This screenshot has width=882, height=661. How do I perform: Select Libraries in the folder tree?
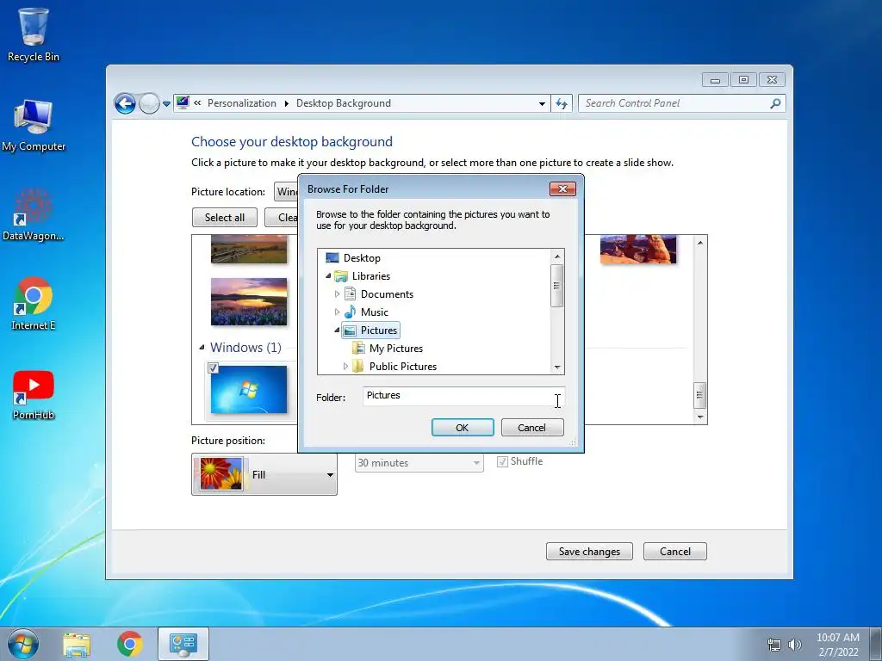(x=370, y=276)
